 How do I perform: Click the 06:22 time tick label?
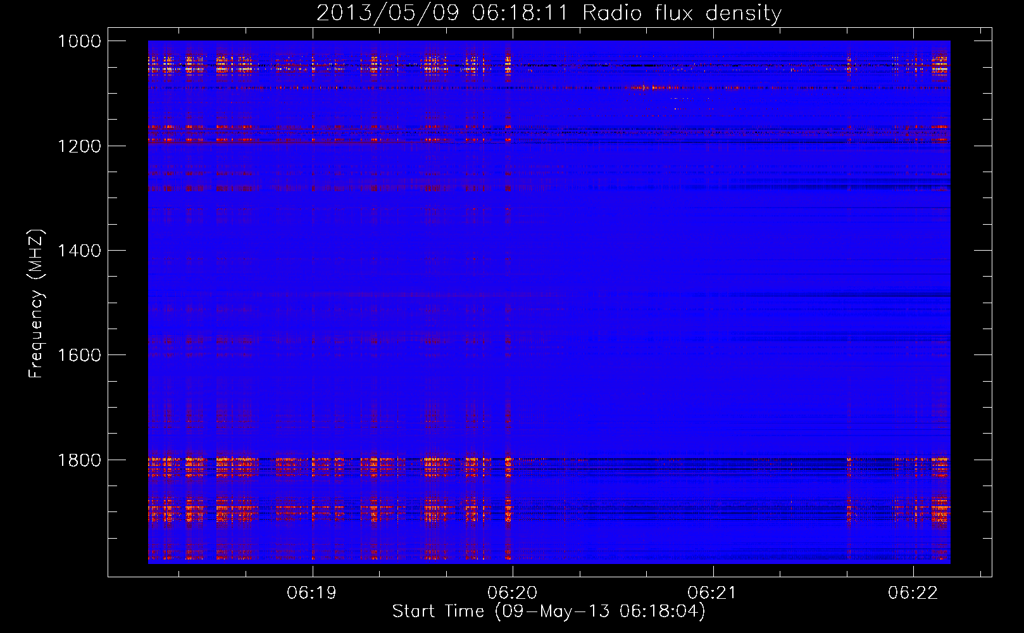pos(913,592)
